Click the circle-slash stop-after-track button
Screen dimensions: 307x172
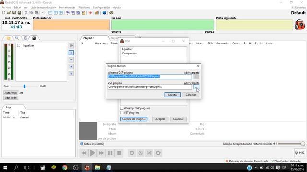click(x=141, y=153)
